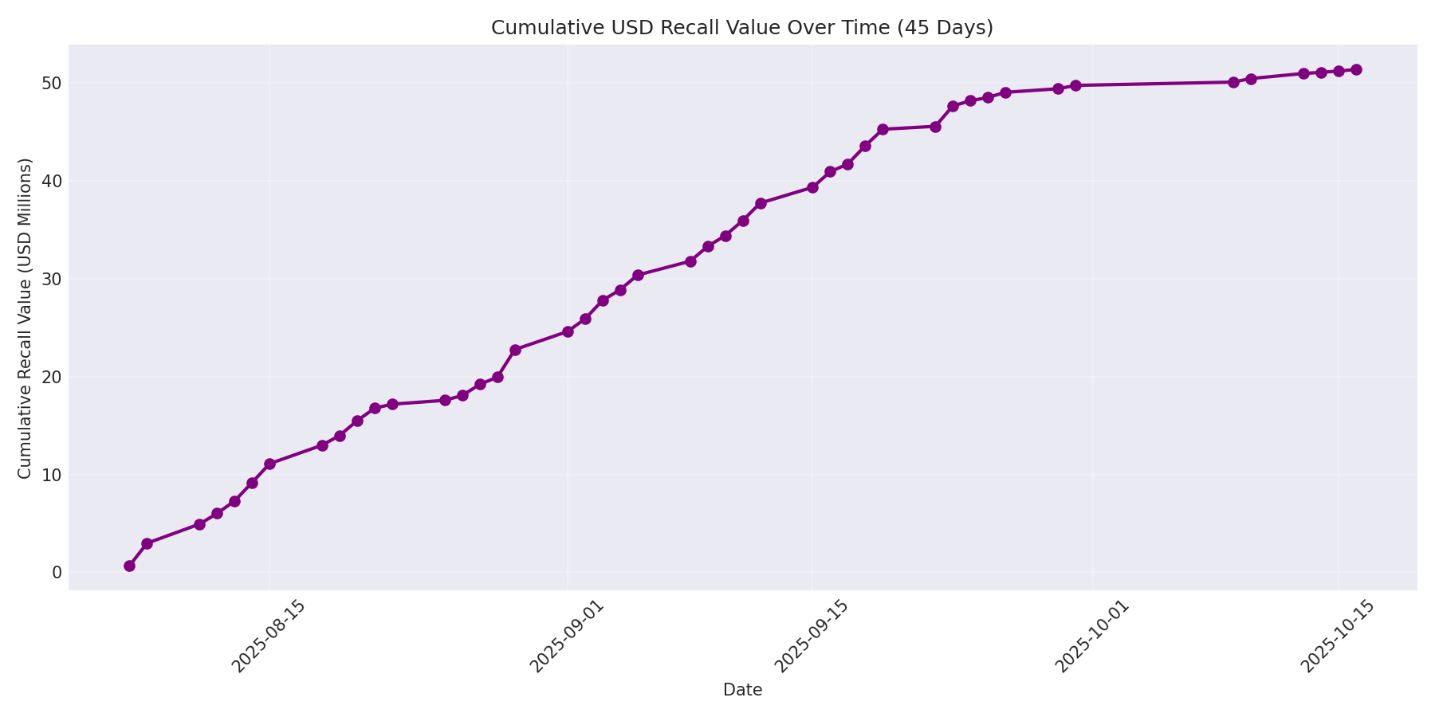1435x717 pixels.
Task: Select the midpoint marker near 30 million
Action: tap(638, 276)
